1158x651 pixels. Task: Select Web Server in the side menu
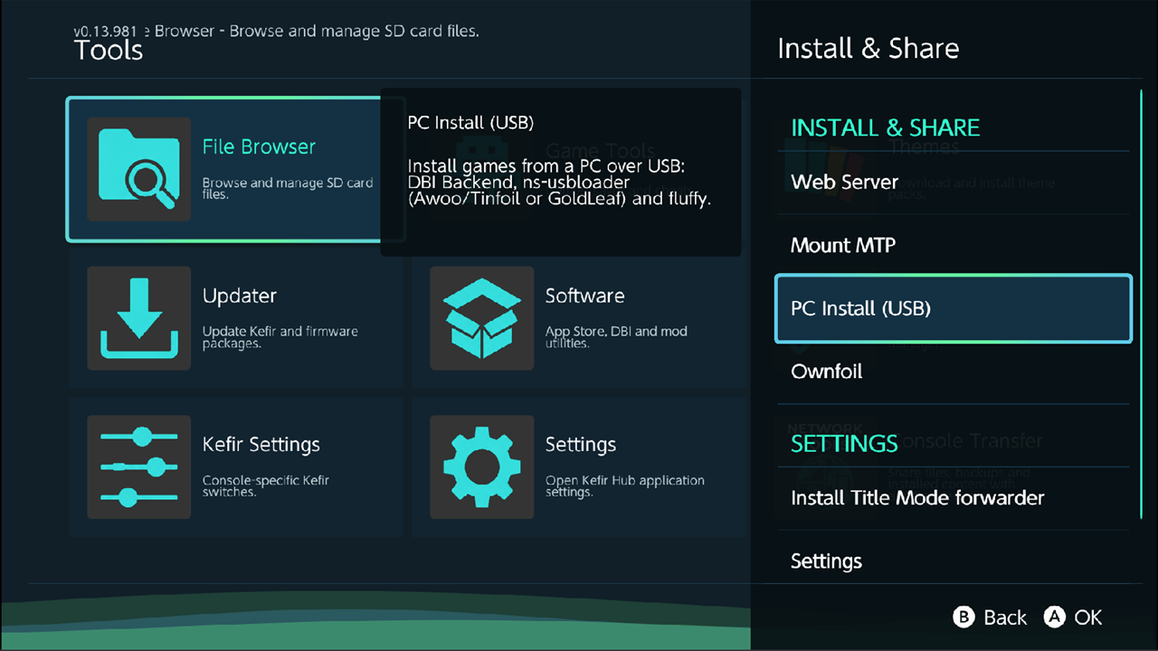click(x=954, y=182)
